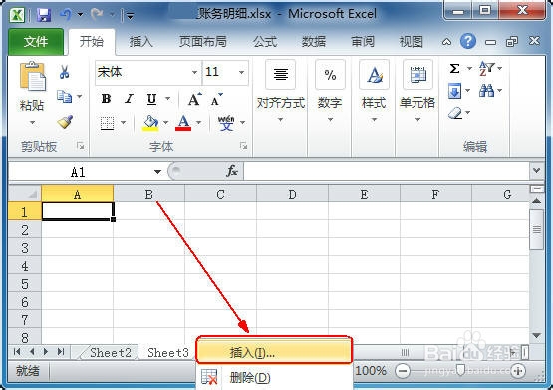553x390 pixels.
Task: Switch to the 数据 tab
Action: 314,42
